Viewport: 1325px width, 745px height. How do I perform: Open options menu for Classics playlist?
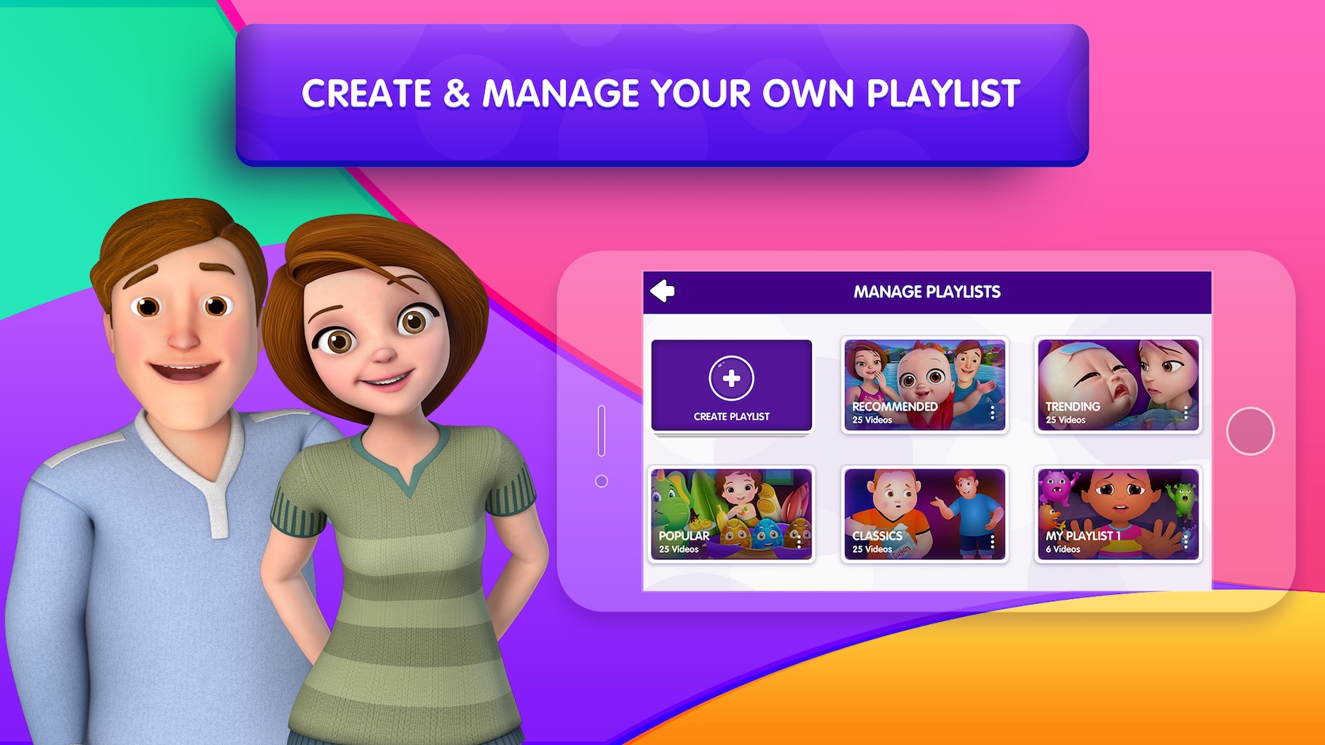992,541
